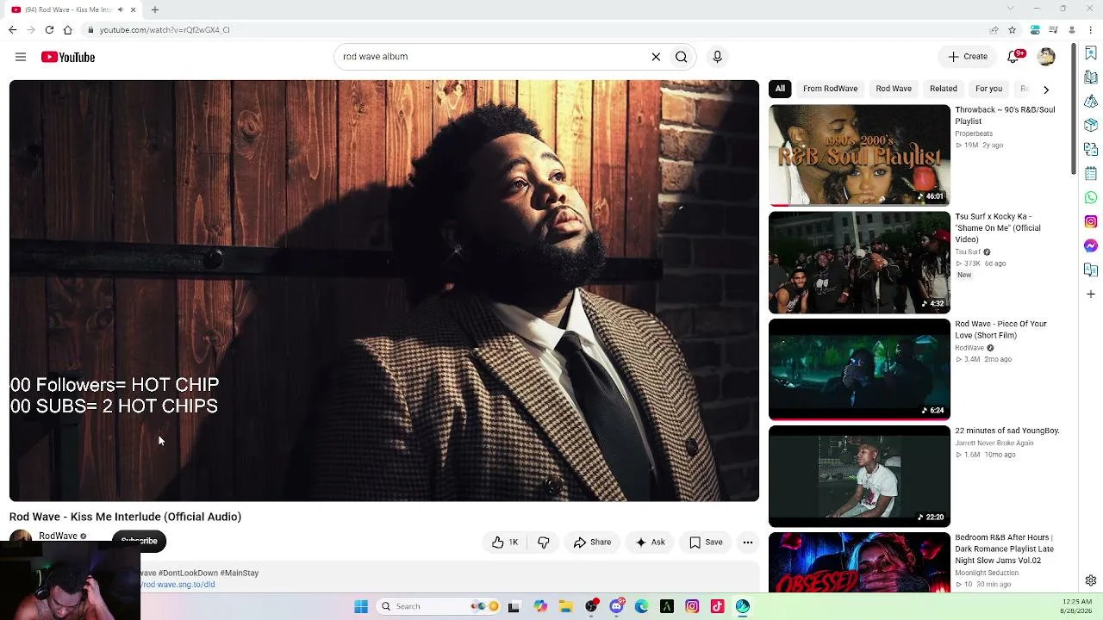The height and width of the screenshot is (620, 1103).
Task: Open a new browser tab
Action: coord(155,9)
